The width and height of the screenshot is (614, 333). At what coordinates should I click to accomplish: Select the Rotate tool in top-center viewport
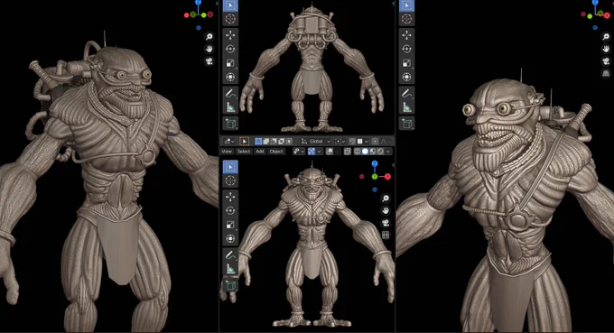click(230, 49)
